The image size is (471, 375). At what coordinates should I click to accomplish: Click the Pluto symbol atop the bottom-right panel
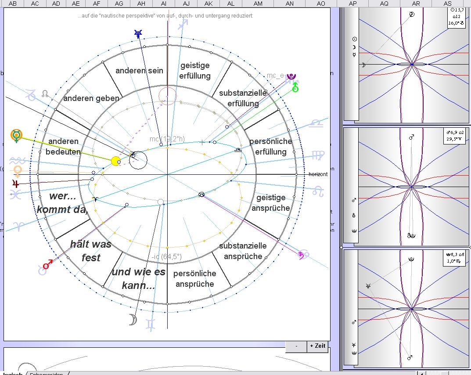tap(411, 259)
